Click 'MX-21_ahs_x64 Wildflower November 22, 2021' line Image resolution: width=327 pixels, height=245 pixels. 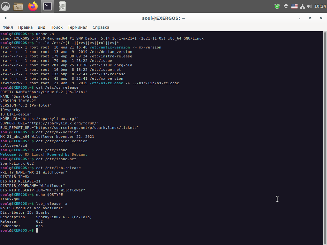(47, 137)
